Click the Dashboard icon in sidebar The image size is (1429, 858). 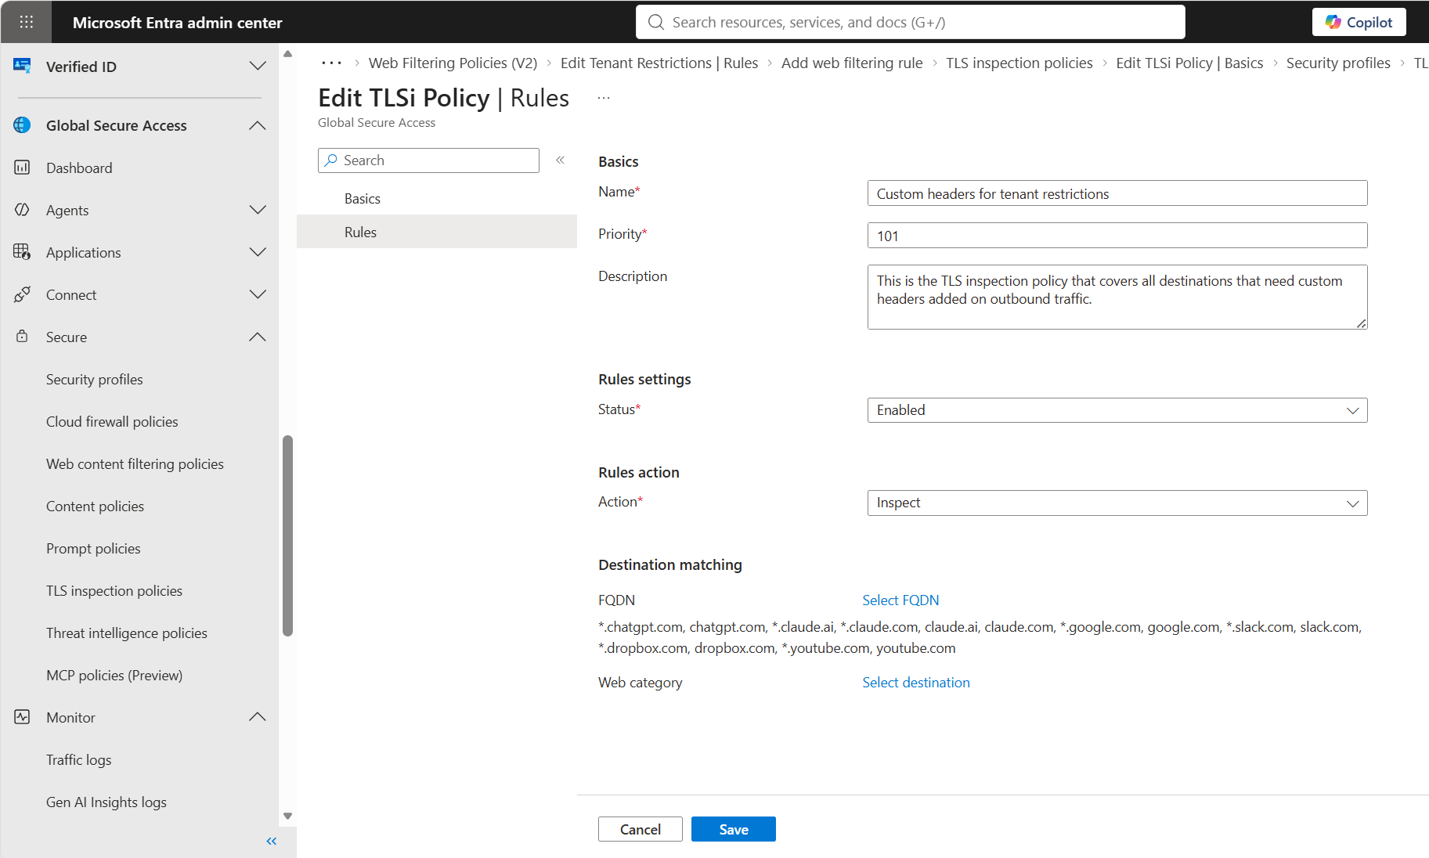[x=22, y=168]
